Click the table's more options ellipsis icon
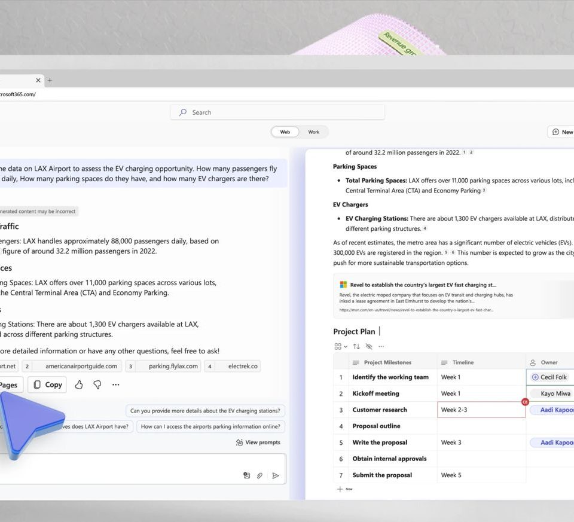Viewport: 574px width, 522px height. pyautogui.click(x=381, y=346)
